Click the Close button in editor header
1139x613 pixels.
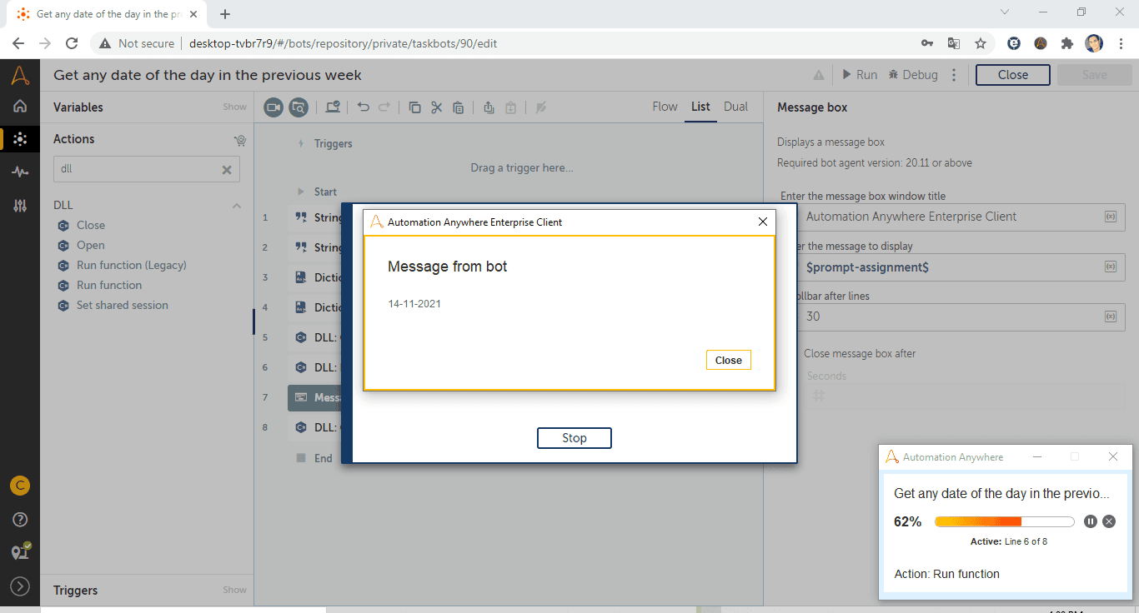tap(1012, 75)
